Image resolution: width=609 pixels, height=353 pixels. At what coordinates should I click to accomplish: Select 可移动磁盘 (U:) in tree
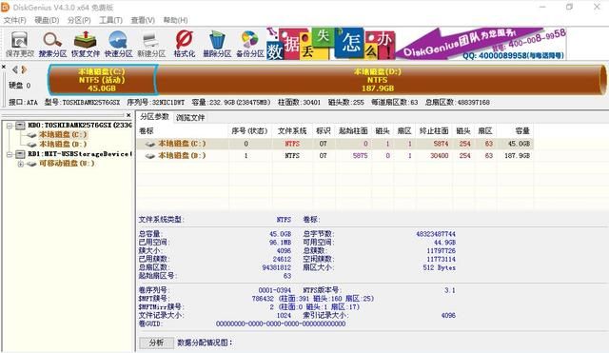(67, 164)
